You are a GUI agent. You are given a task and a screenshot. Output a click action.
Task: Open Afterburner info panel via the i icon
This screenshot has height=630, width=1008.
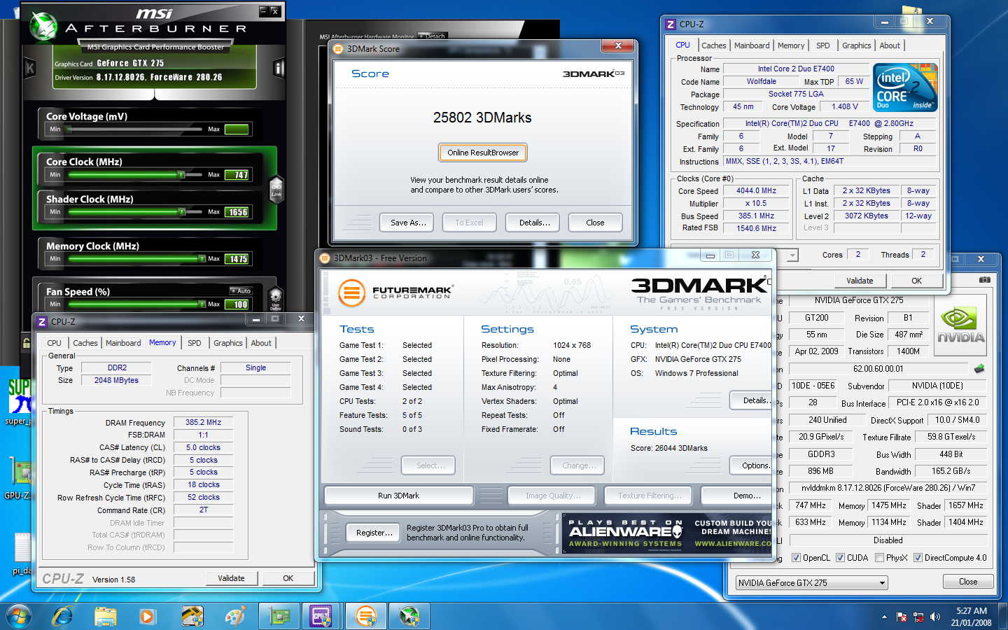(x=279, y=68)
